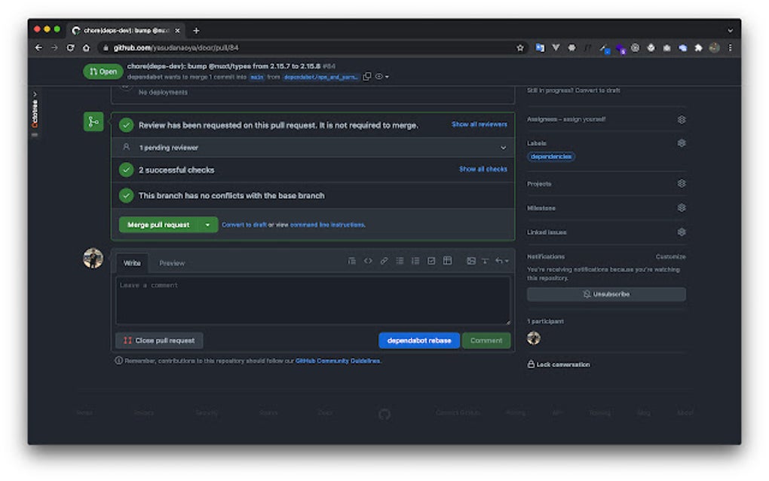Click the dependabot source branch label

coord(320,77)
